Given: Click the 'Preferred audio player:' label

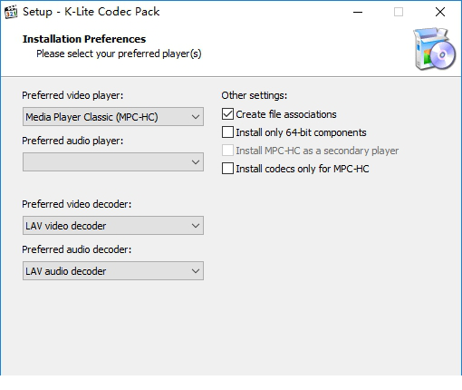Looking at the screenshot, I should point(72,141).
